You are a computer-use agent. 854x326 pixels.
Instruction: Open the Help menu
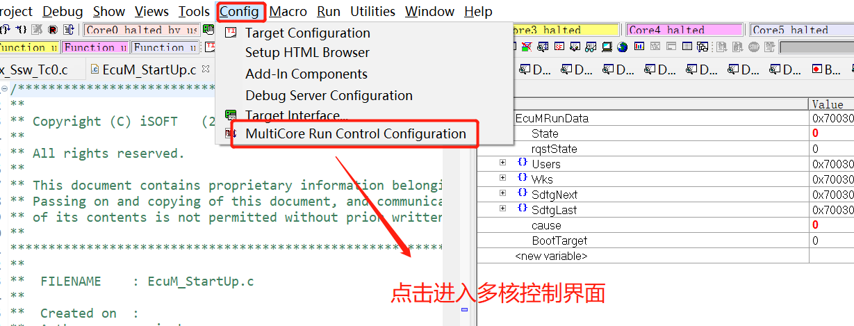tap(478, 12)
